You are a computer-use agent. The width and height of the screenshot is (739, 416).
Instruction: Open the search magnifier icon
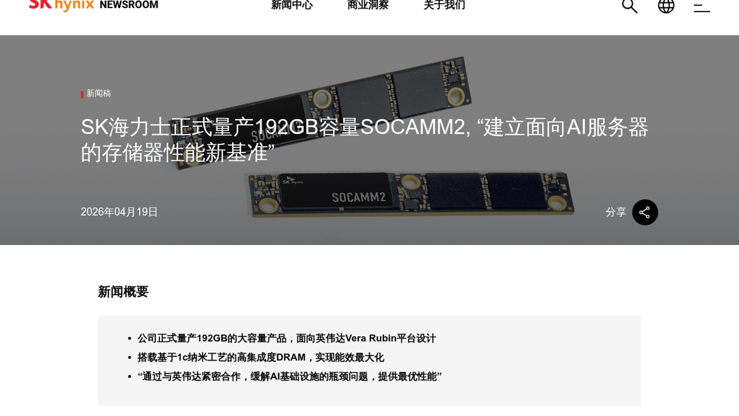tap(630, 6)
